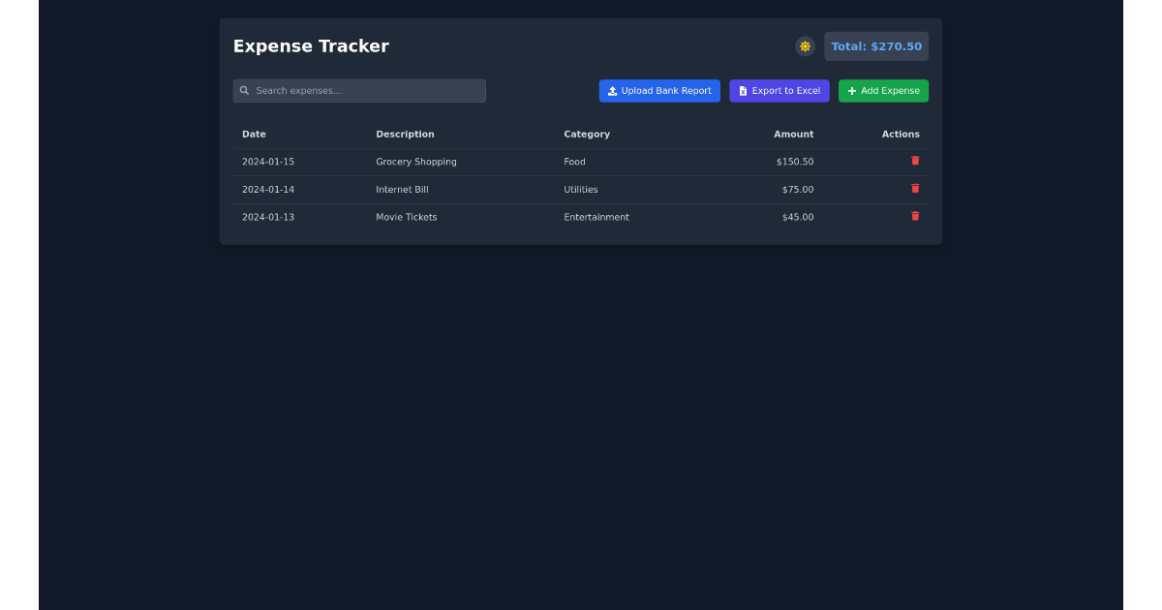The width and height of the screenshot is (1162, 610).
Task: Delete the Movie Tickets expense via trash icon
Action: (x=915, y=216)
